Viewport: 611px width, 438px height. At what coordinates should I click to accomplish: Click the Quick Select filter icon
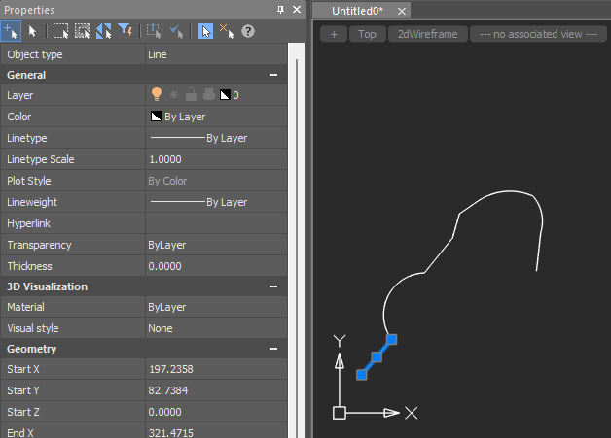126,31
